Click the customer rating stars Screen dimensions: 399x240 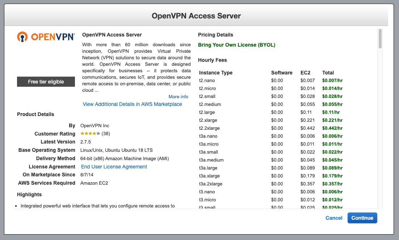pyautogui.click(x=90, y=133)
